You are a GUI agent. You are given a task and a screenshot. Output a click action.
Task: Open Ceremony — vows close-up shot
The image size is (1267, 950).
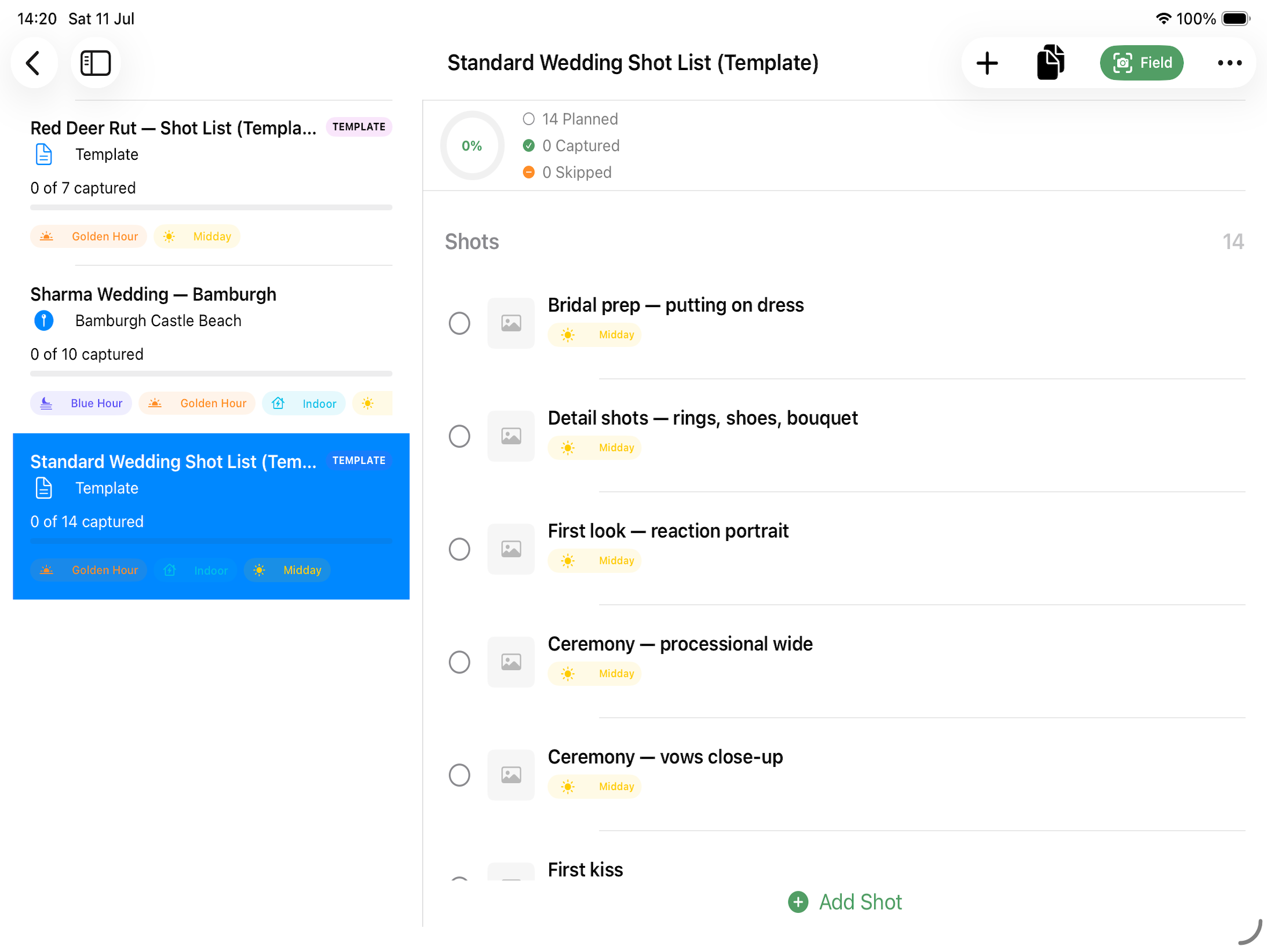tap(665, 757)
